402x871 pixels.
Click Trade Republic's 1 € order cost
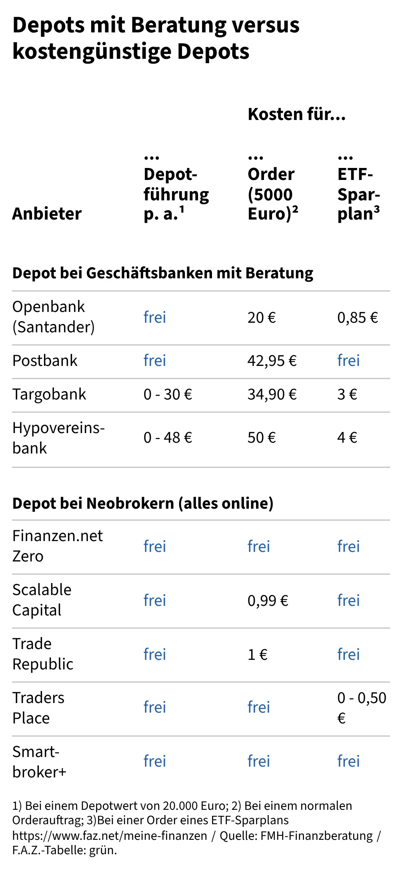(x=258, y=655)
